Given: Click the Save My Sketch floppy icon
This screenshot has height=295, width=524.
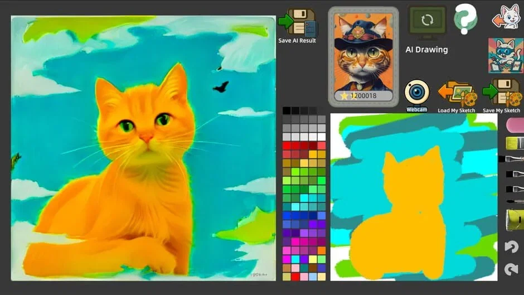Looking at the screenshot, I should click(502, 93).
